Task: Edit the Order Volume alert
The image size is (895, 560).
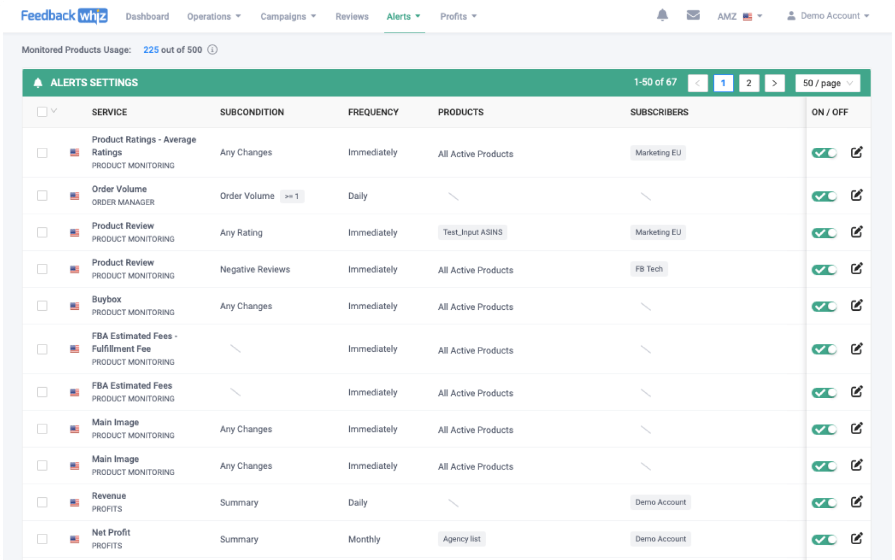Action: (857, 195)
